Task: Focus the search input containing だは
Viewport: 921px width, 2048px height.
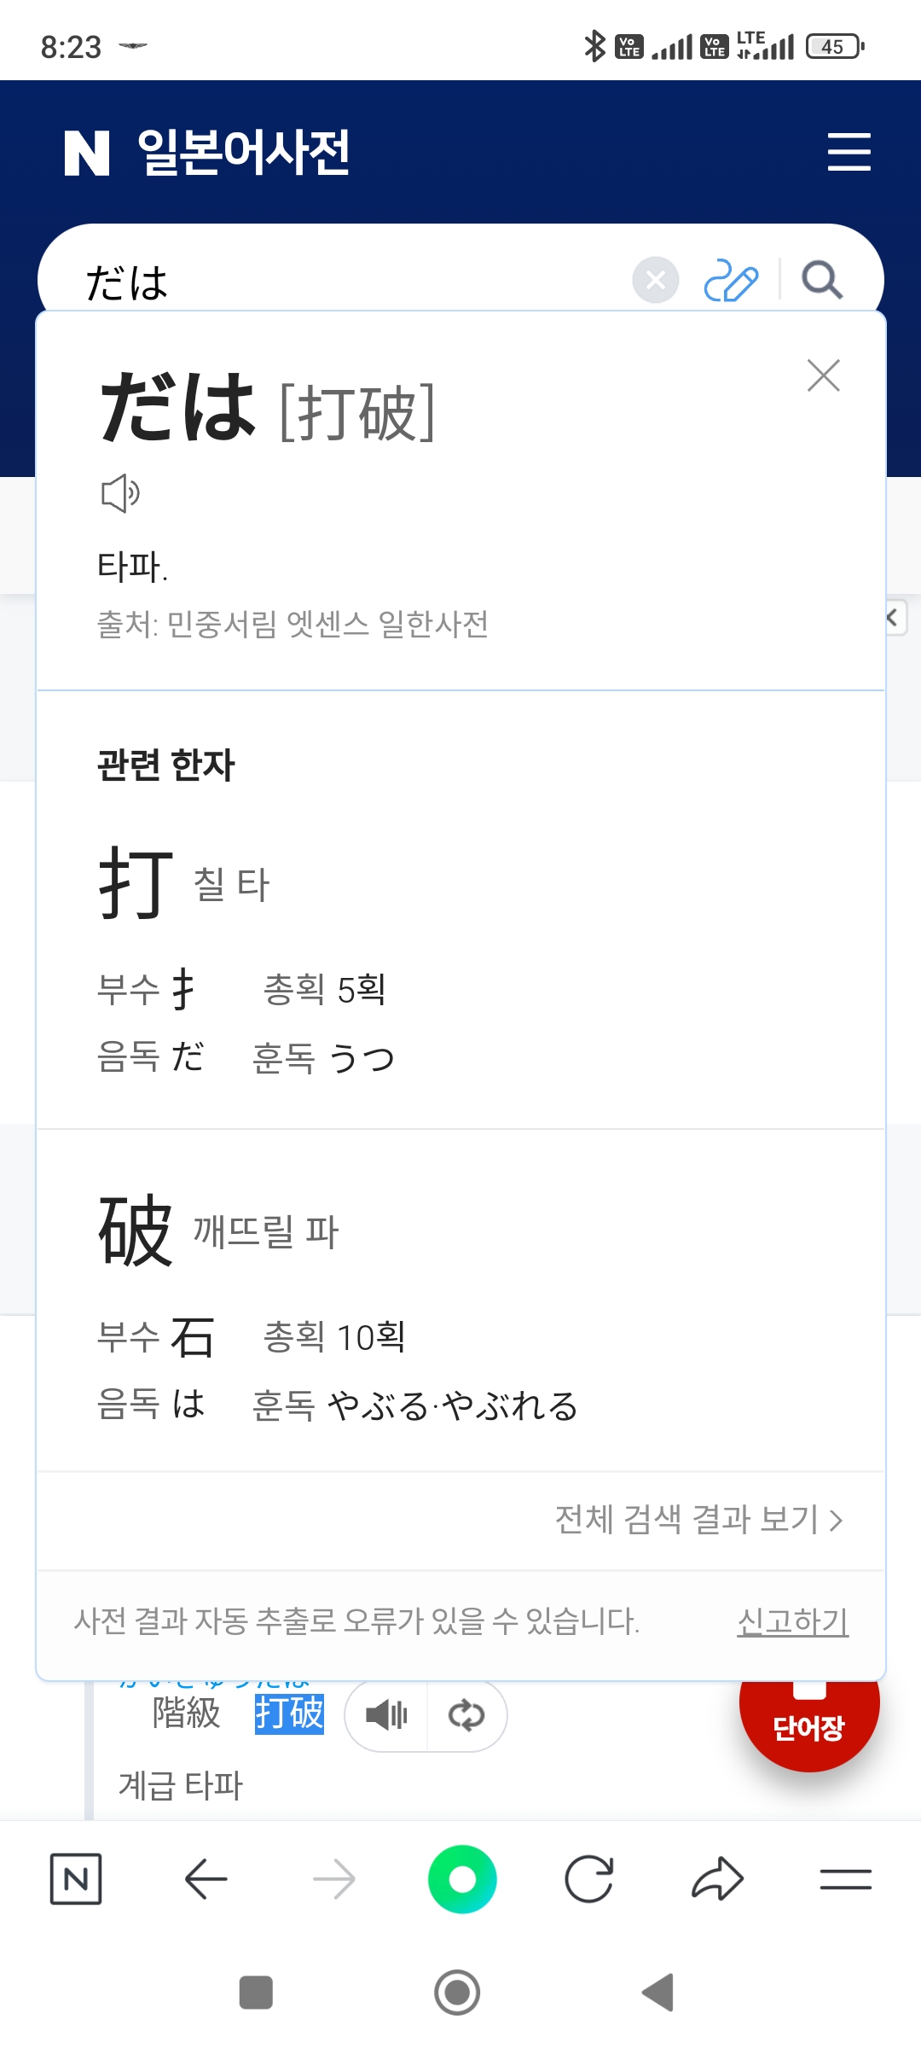Action: pyautogui.click(x=341, y=282)
